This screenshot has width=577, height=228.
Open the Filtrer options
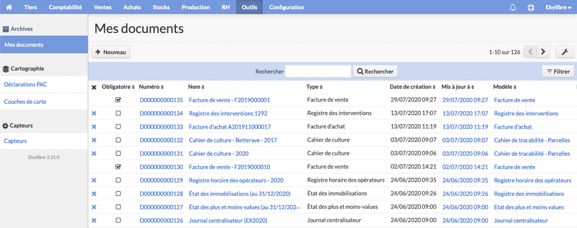tap(558, 72)
